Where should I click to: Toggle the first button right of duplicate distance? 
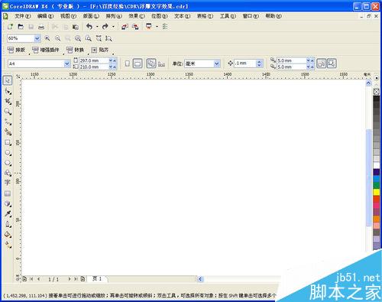click(x=322, y=63)
